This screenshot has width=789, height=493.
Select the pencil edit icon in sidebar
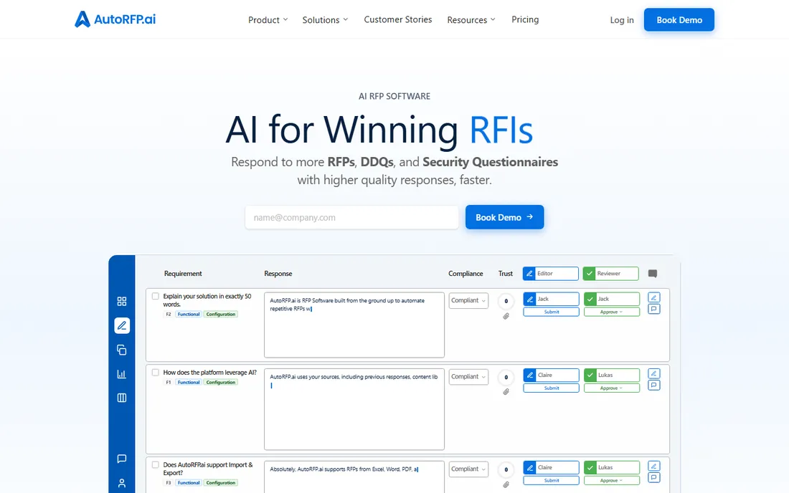(x=122, y=325)
